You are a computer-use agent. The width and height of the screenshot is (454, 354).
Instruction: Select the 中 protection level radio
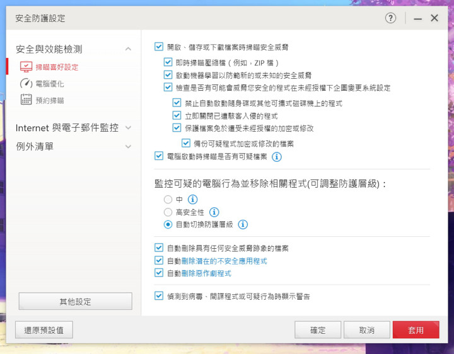[168, 200]
